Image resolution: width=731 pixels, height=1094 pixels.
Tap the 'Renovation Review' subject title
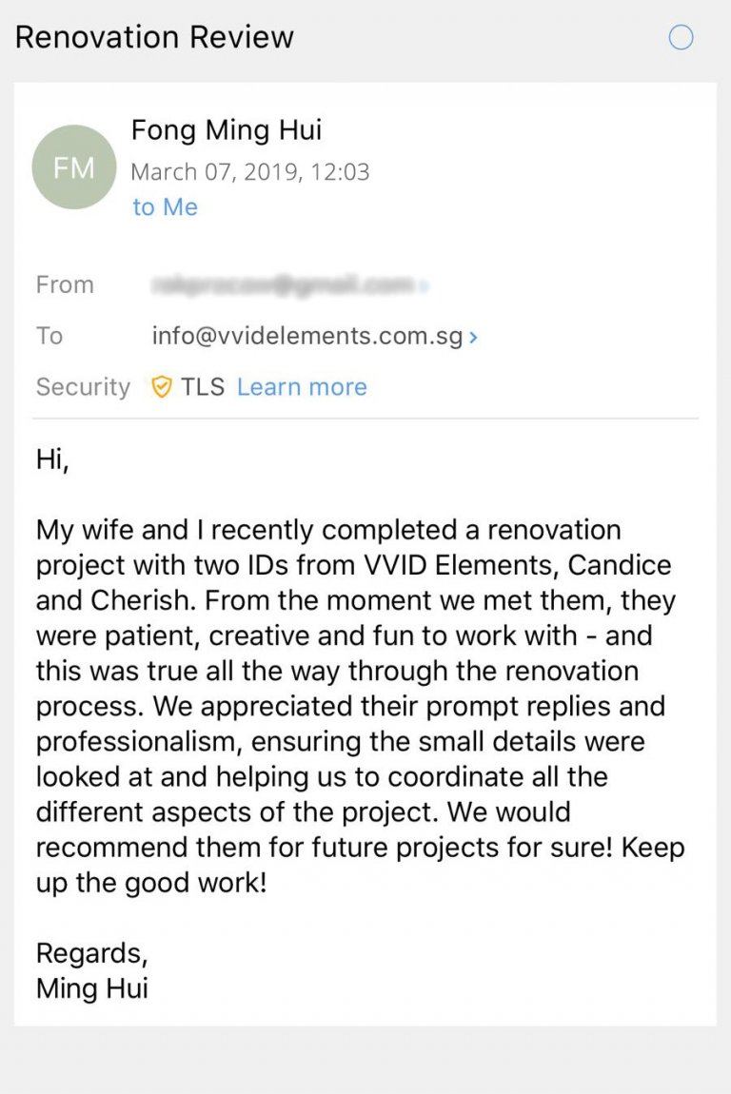(154, 37)
